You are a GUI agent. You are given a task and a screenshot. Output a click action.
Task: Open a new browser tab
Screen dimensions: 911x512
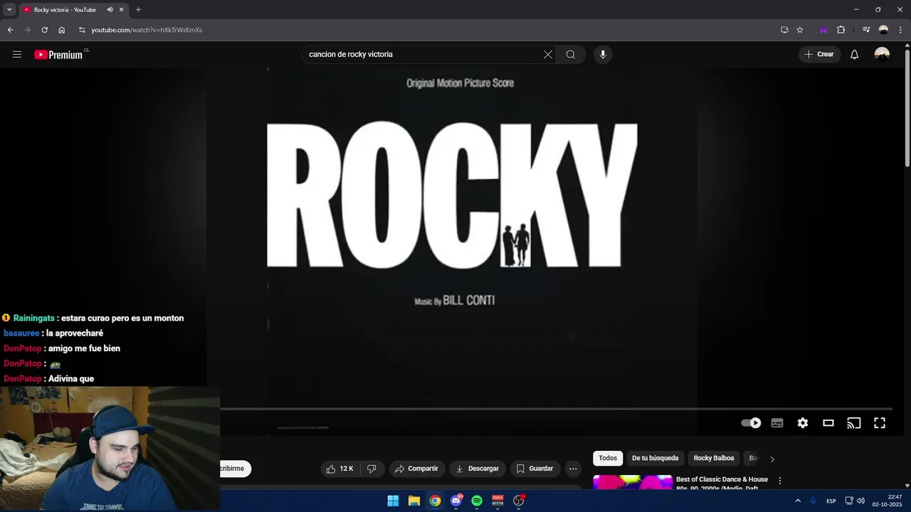pos(138,10)
